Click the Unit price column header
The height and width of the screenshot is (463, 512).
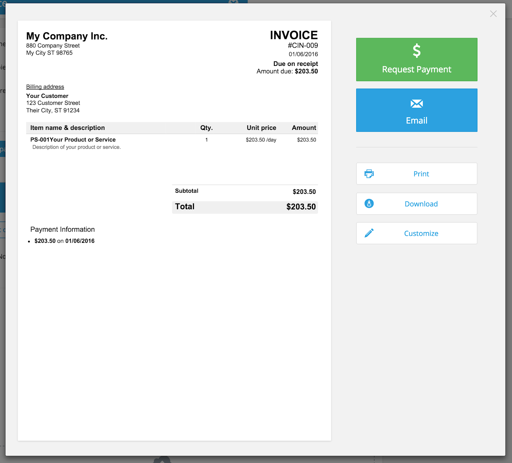click(261, 128)
